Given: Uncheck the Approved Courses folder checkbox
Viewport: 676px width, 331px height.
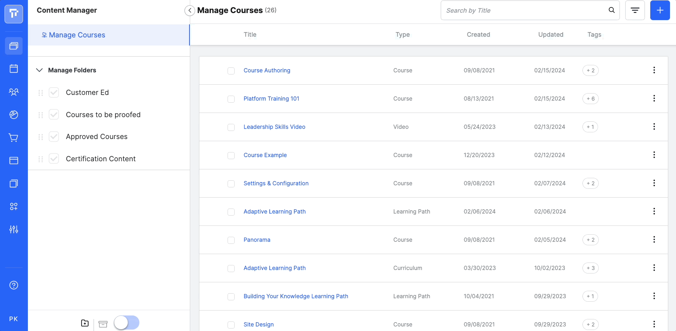Looking at the screenshot, I should click(54, 137).
